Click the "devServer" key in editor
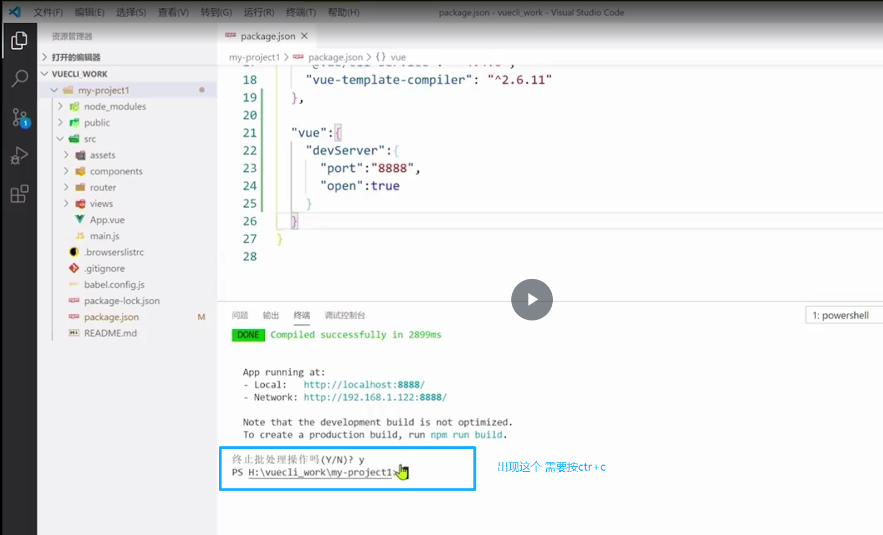The width and height of the screenshot is (883, 535). [345, 150]
